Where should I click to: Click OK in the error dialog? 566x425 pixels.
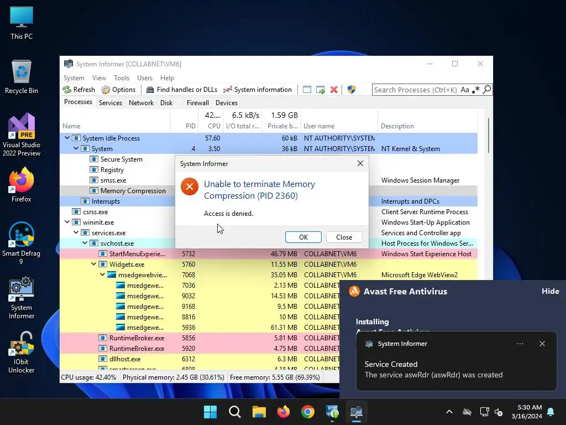click(303, 237)
